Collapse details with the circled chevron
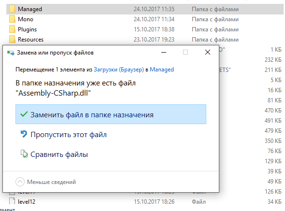Image resolution: width=285 pixels, height=211 pixels. (x=20, y=182)
